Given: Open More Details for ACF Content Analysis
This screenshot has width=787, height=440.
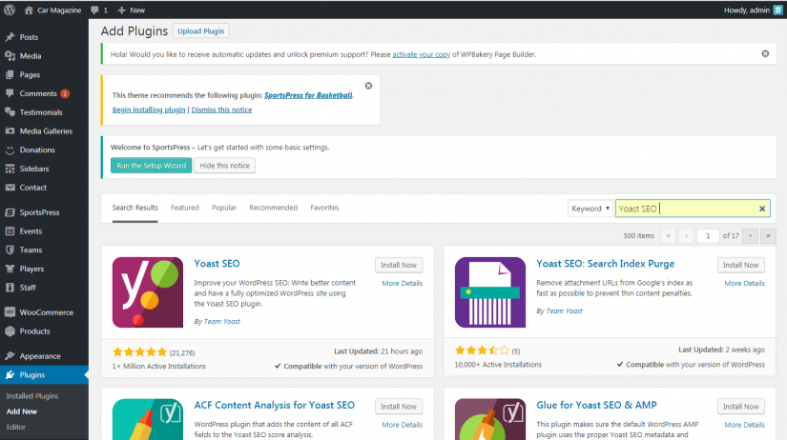Looking at the screenshot, I should (x=402, y=425).
